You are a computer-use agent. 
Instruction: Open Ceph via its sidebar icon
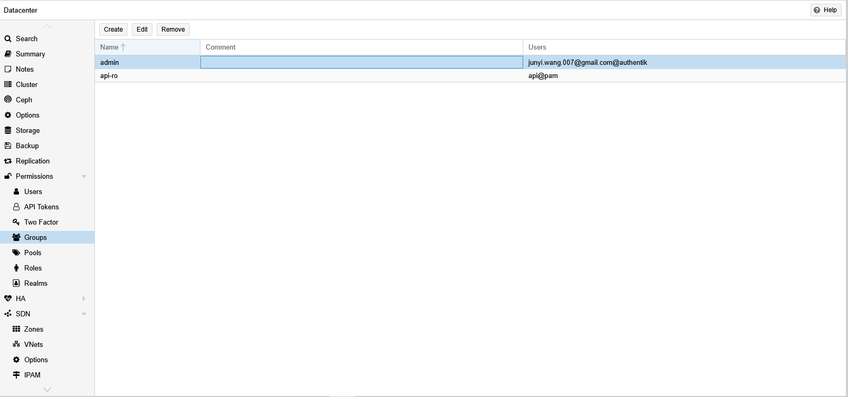point(8,100)
